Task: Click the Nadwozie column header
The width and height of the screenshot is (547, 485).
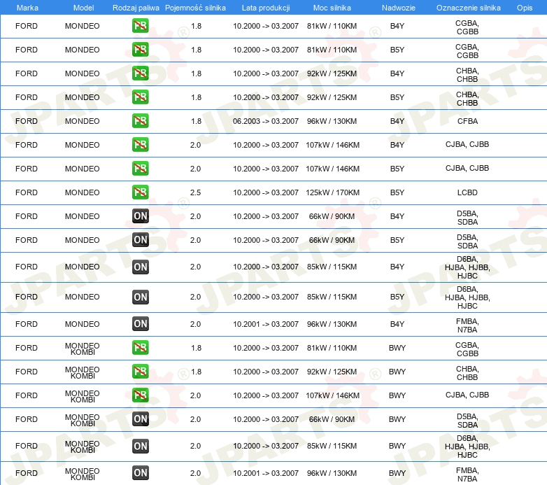Action: [399, 8]
